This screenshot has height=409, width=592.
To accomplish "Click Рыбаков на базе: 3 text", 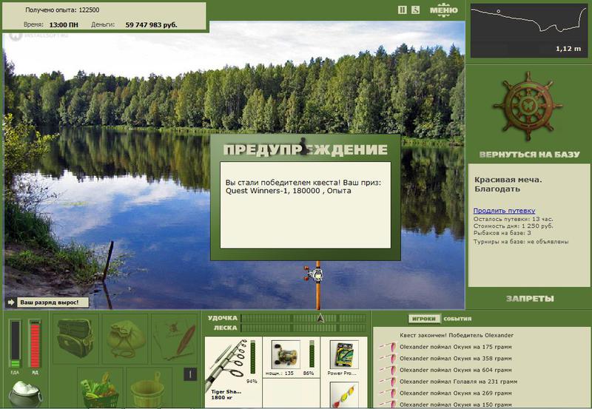I will (502, 233).
